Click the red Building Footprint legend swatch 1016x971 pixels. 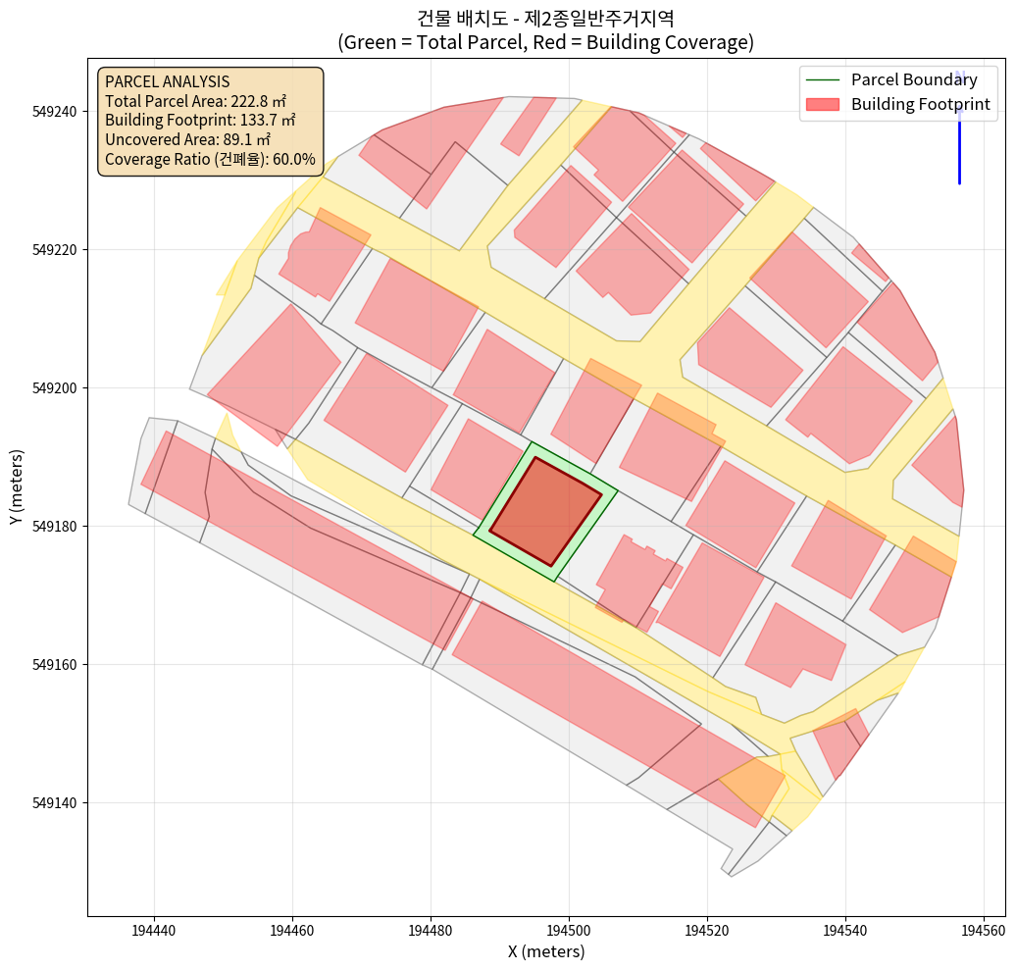click(822, 104)
